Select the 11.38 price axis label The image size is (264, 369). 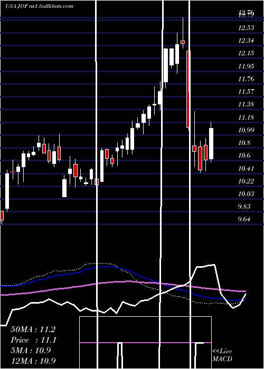click(246, 104)
